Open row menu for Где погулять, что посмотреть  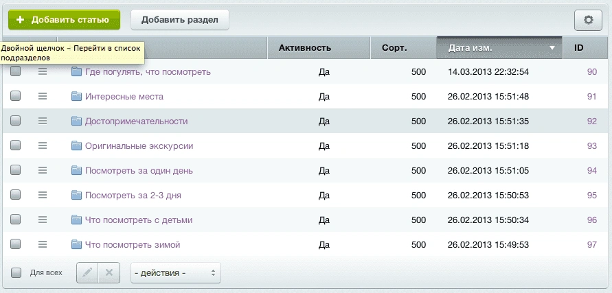click(x=43, y=72)
